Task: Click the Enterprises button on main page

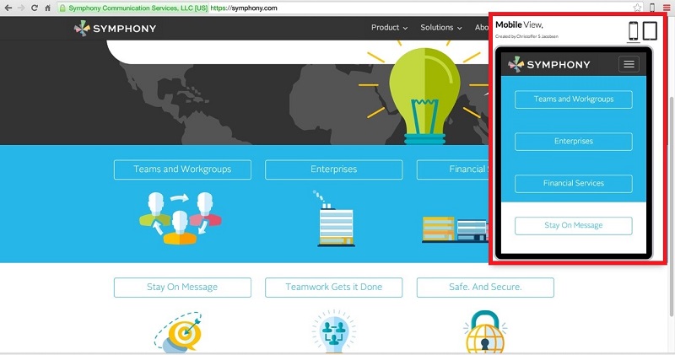Action: pos(334,169)
